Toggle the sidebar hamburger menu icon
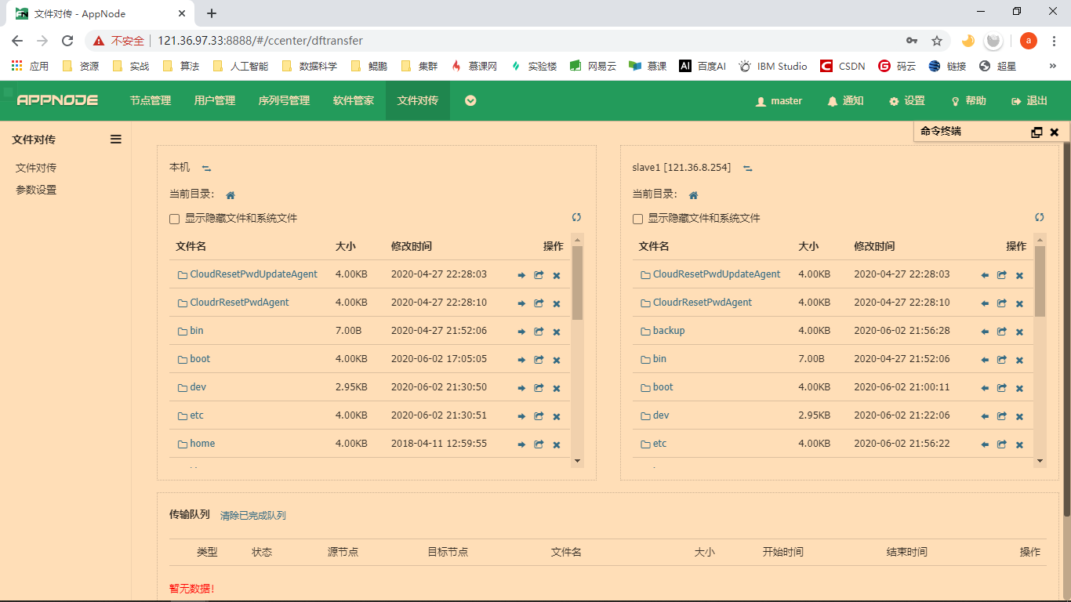Image resolution: width=1071 pixels, height=602 pixels. point(116,139)
